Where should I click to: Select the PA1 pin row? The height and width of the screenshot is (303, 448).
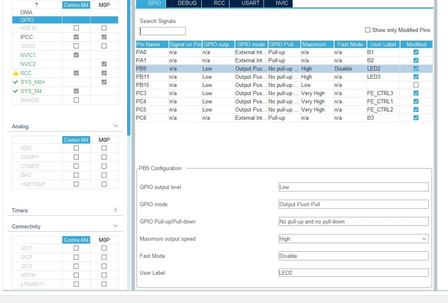click(x=284, y=60)
